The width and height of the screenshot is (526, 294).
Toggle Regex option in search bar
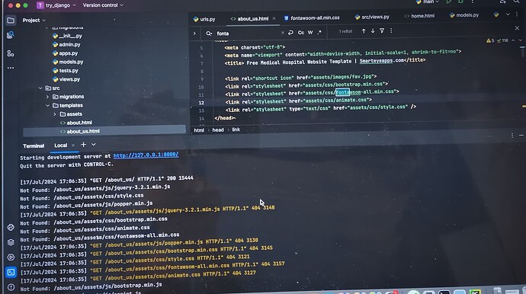[x=319, y=33]
